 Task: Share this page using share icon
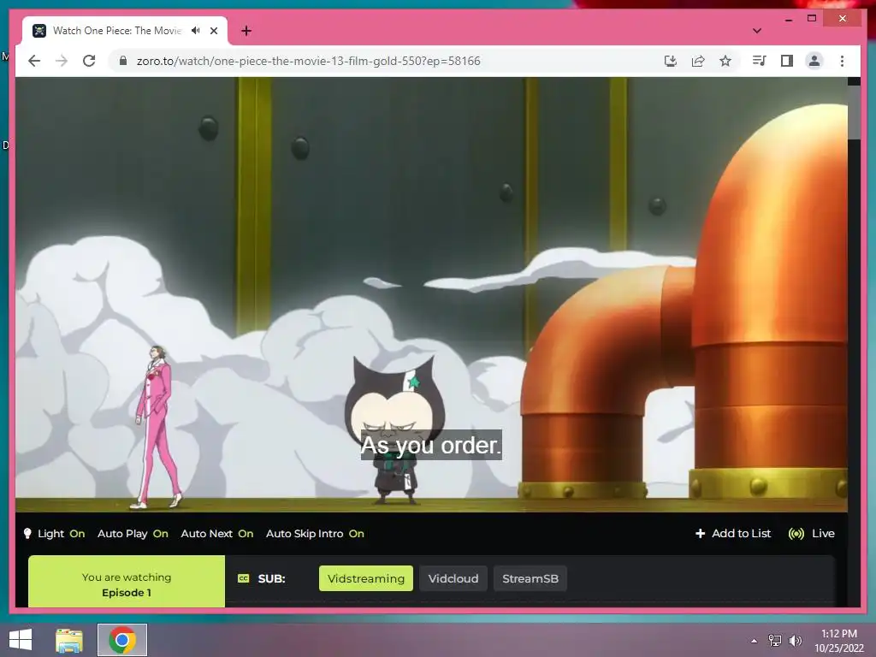[x=698, y=61]
